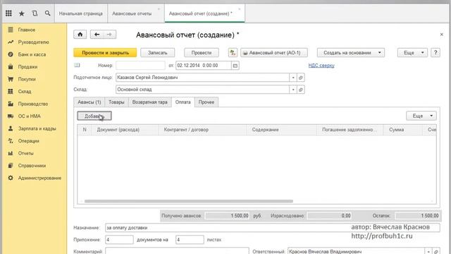Open History icon in top bar
This screenshot has width=451, height=254.
35,13
